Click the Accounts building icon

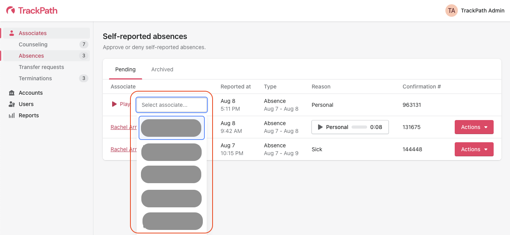click(12, 93)
